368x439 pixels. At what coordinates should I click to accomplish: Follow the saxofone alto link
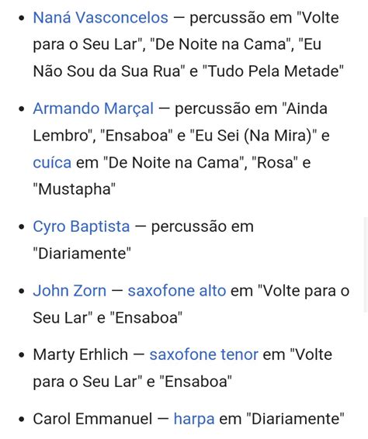click(x=177, y=291)
